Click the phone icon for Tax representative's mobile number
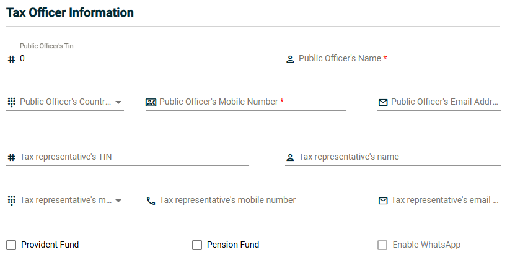 click(x=151, y=201)
